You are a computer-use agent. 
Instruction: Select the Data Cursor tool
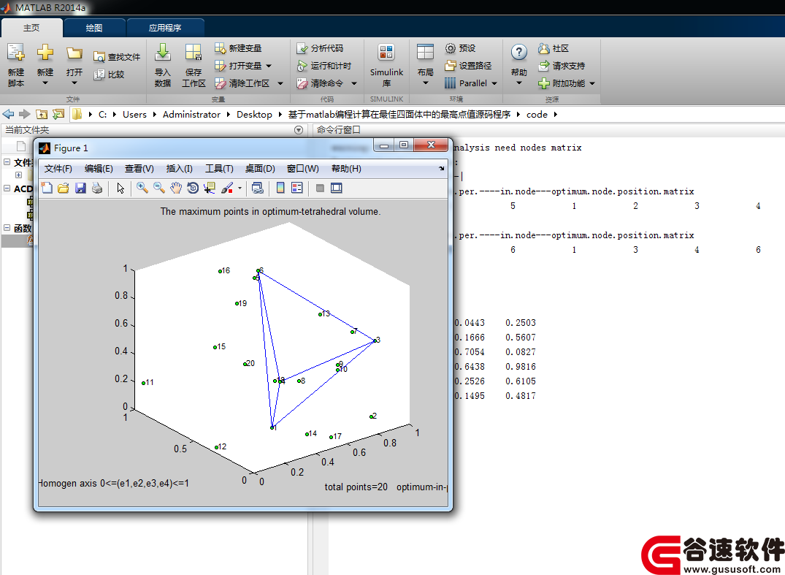pyautogui.click(x=210, y=189)
